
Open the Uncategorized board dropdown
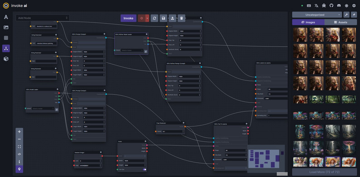pos(317,14)
